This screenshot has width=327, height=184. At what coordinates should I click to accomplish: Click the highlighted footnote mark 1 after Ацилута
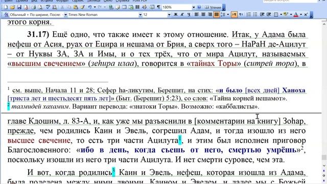pyautogui.click(x=180, y=140)
